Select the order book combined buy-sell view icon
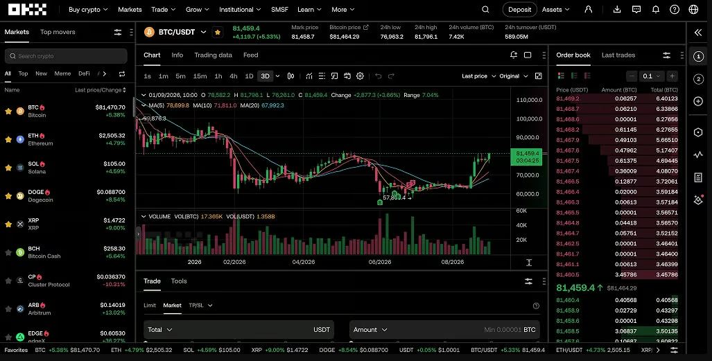The image size is (712, 361). tap(561, 76)
